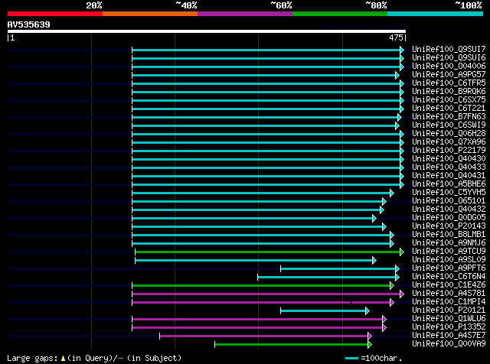
Task: Click the cyan ~100% legend segment
Action: (436, 14)
